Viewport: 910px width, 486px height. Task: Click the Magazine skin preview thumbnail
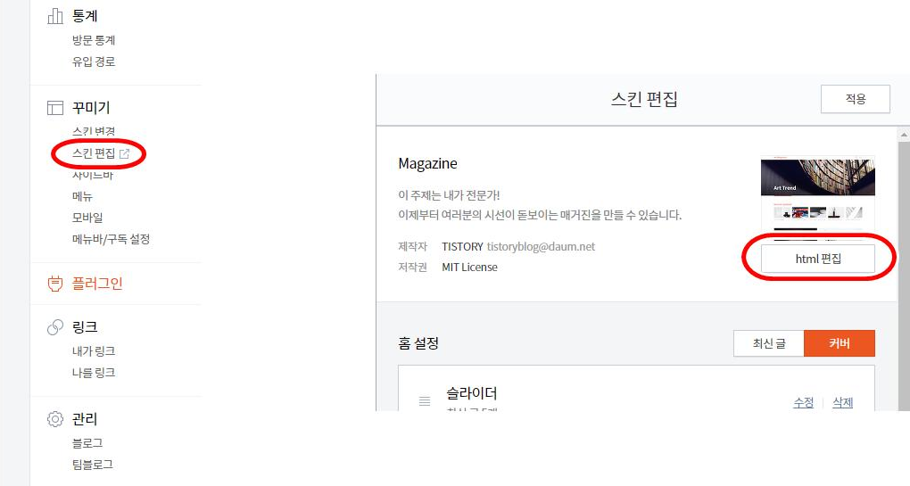coord(818,198)
